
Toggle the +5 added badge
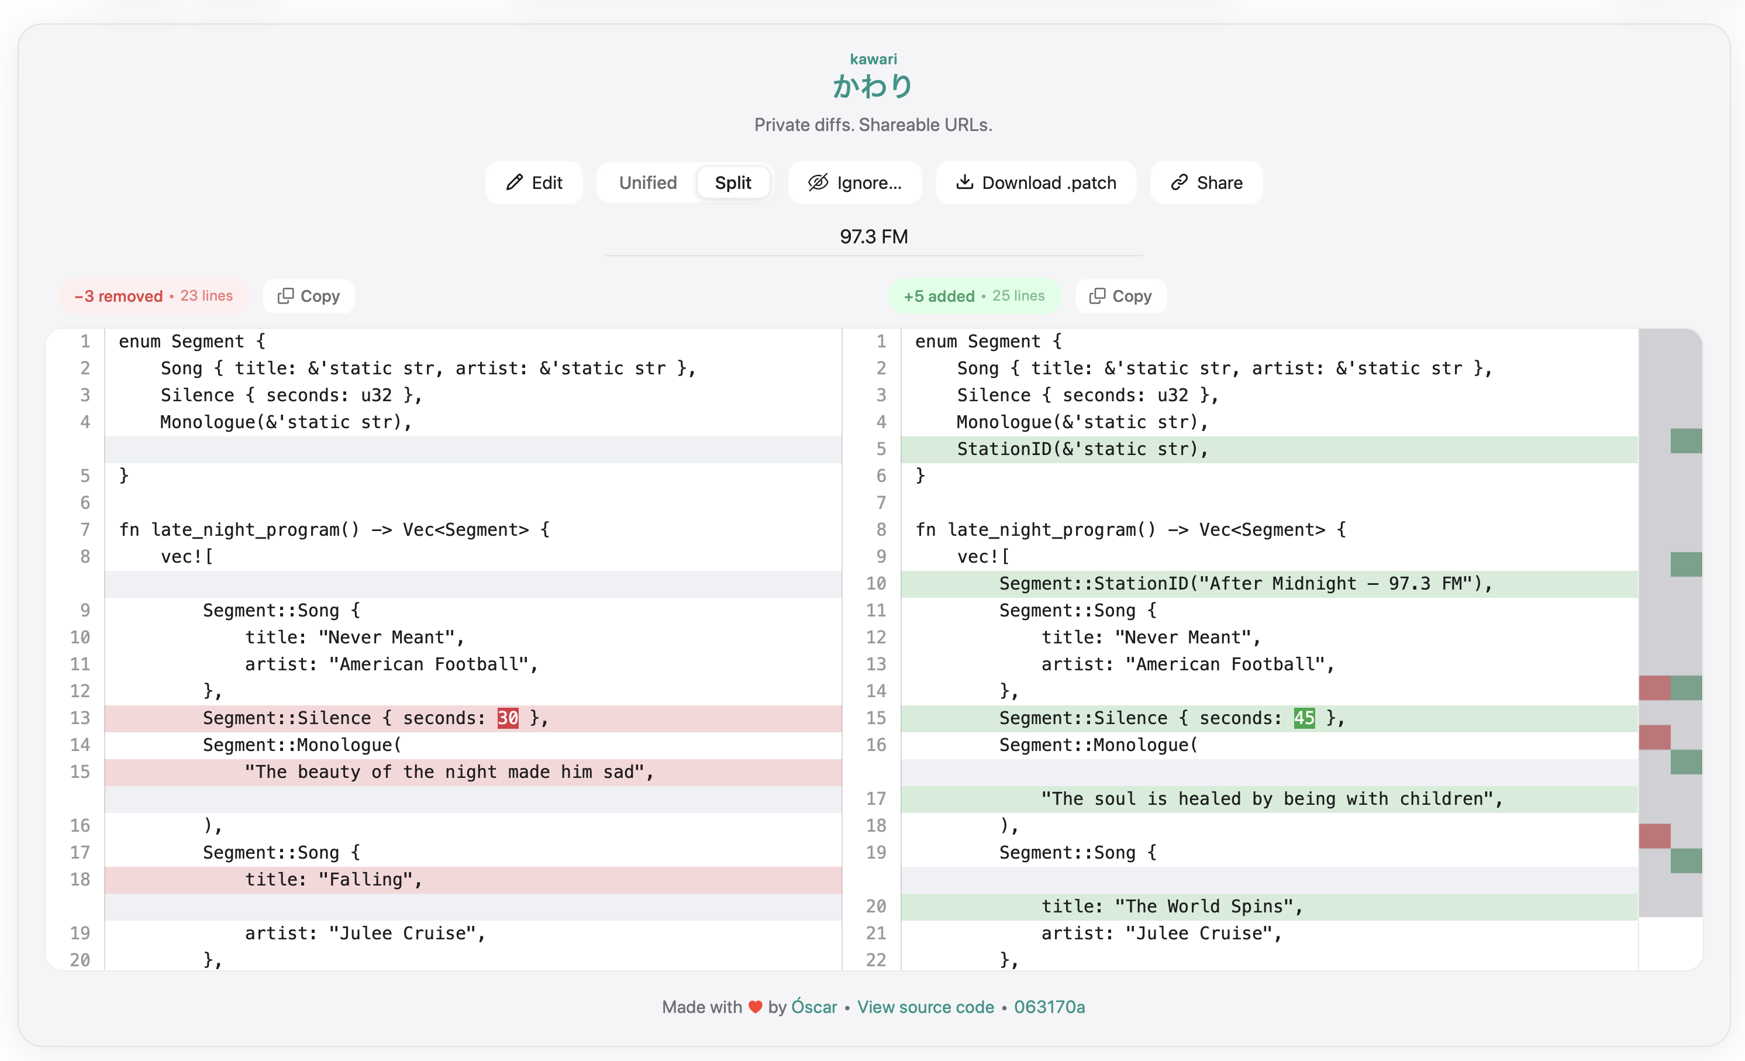click(x=974, y=296)
